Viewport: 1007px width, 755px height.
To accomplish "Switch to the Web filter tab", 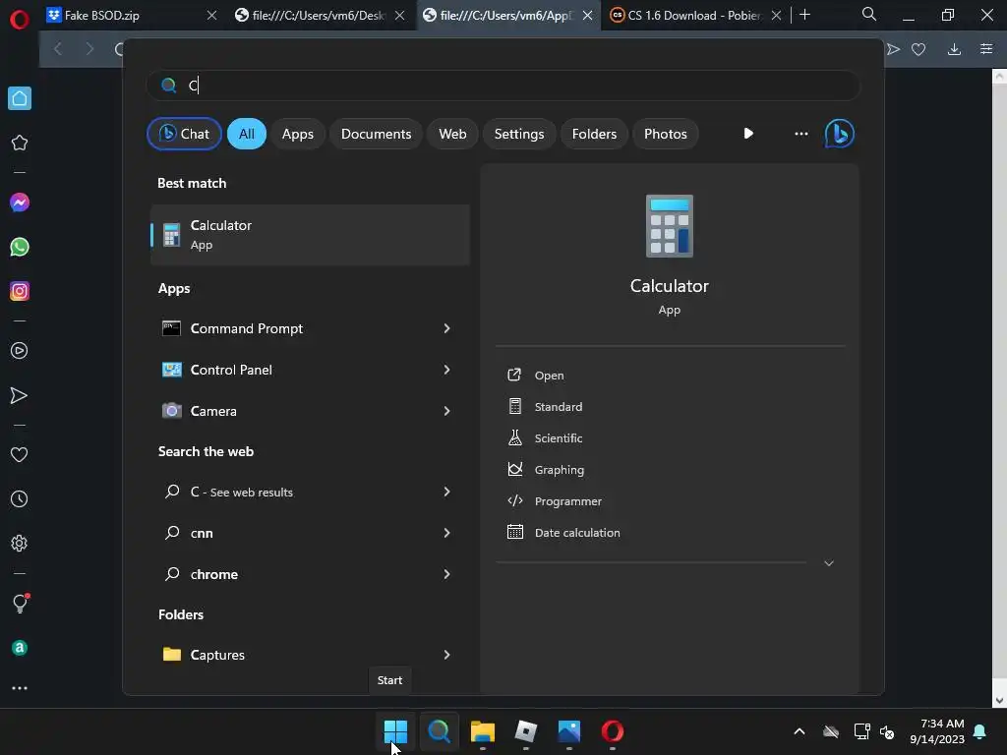I will click(x=452, y=134).
